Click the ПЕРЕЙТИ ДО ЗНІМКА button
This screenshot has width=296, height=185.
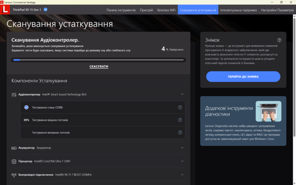pos(243,77)
